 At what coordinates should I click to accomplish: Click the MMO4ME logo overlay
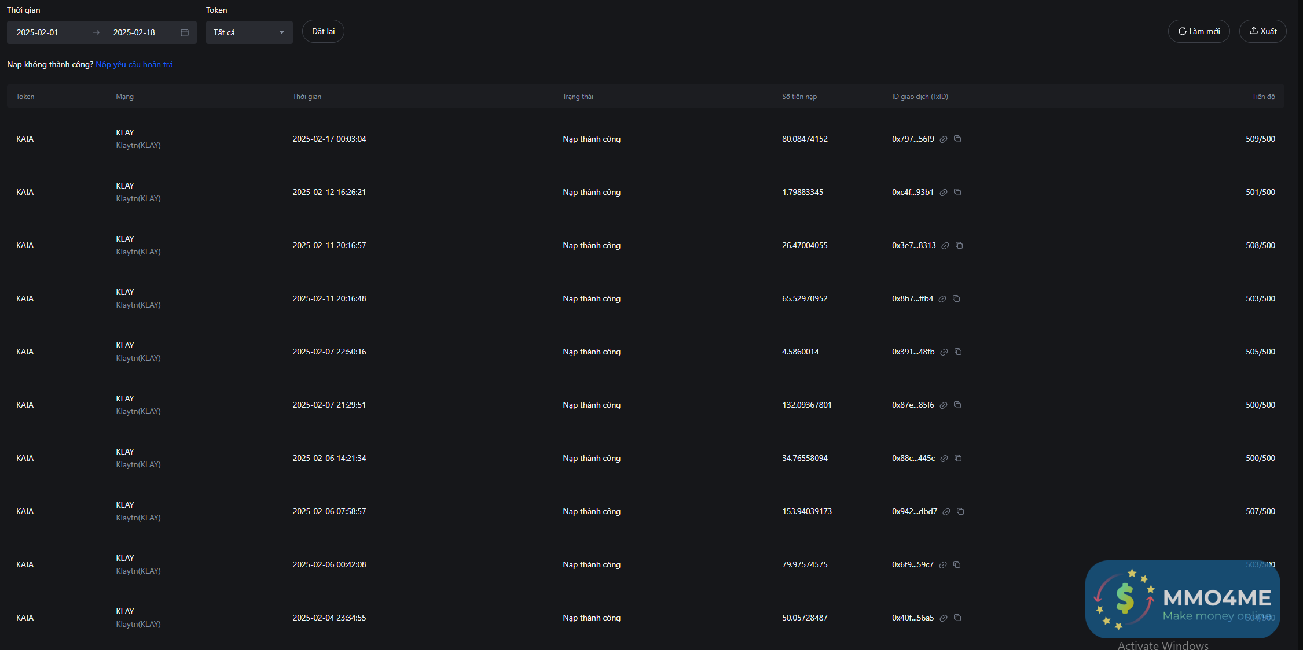click(x=1182, y=599)
